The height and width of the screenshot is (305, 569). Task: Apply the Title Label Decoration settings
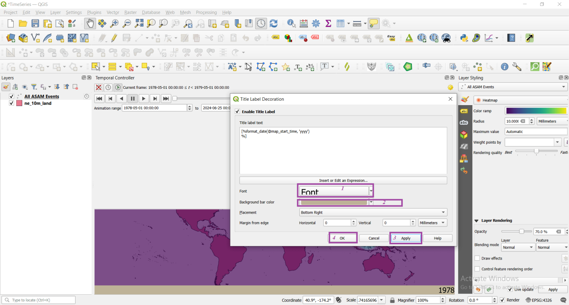(x=405, y=238)
